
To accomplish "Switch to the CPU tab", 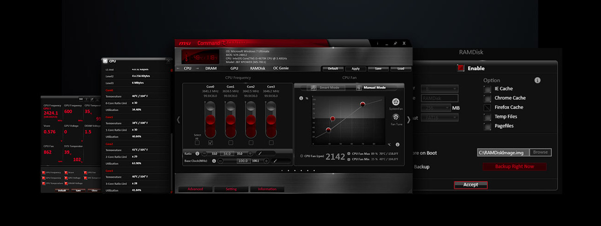I will pos(187,68).
